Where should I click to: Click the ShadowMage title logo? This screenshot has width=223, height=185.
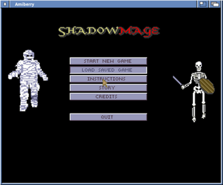coord(109,32)
